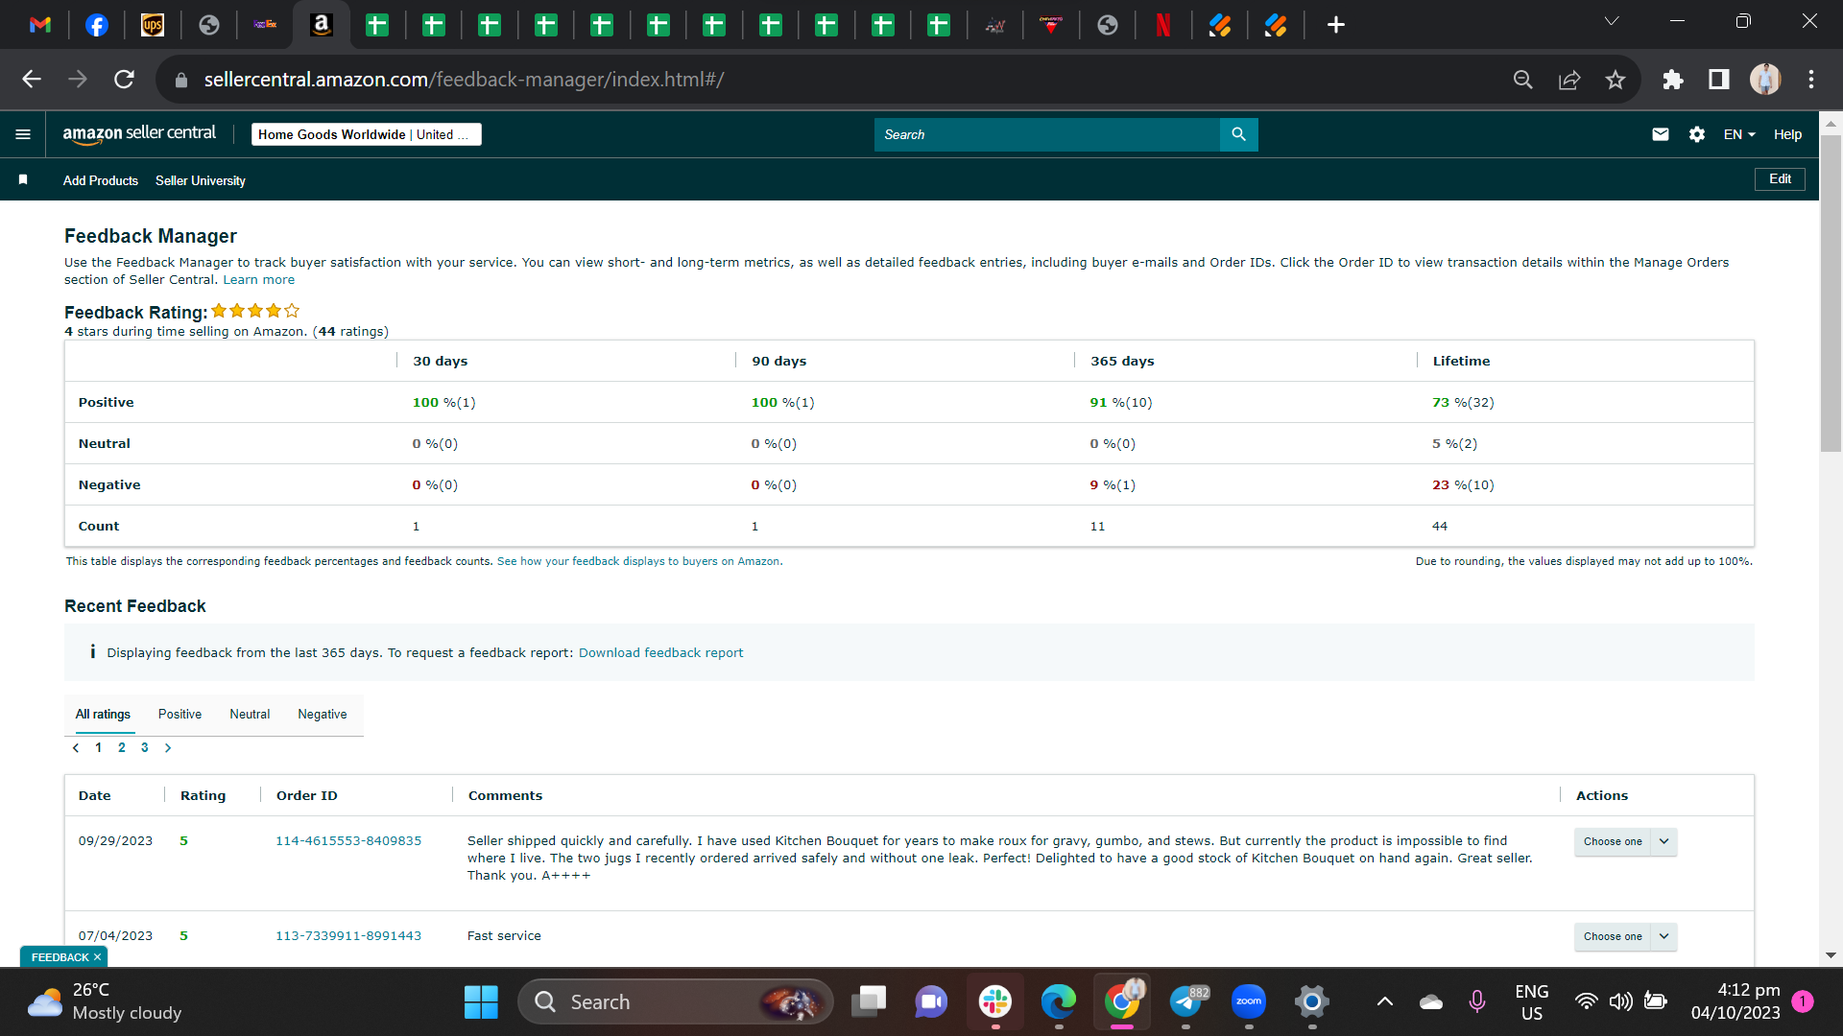Screen dimensions: 1843x1036
Task: Open Chrome three-dot menu
Action: point(1811,80)
